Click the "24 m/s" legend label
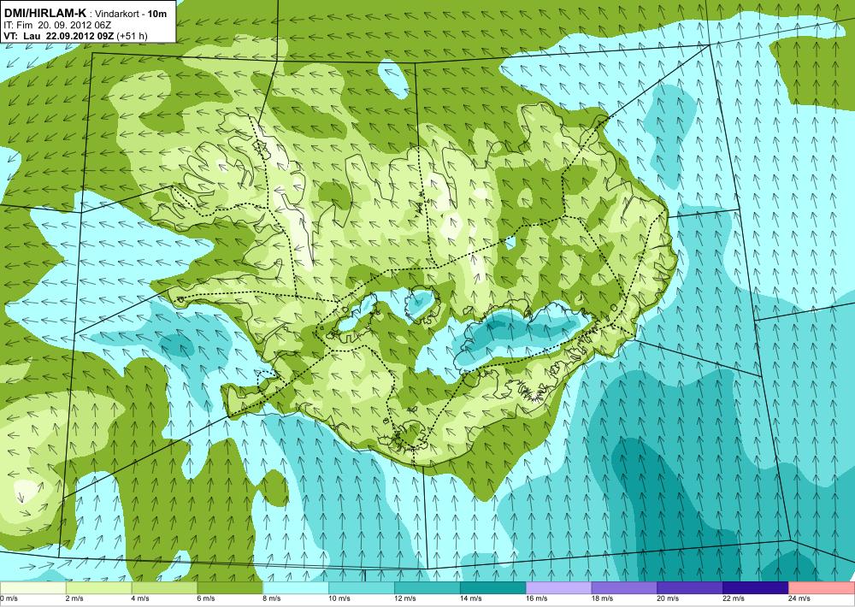855x607 pixels. pyautogui.click(x=799, y=598)
